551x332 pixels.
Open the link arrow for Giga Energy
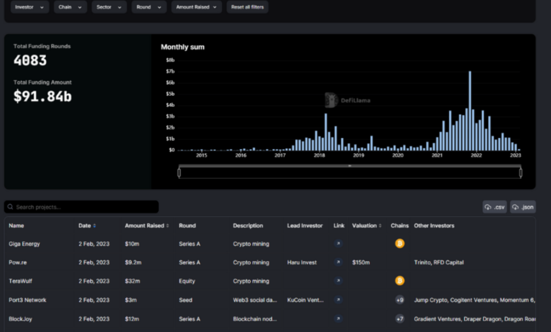pos(338,244)
